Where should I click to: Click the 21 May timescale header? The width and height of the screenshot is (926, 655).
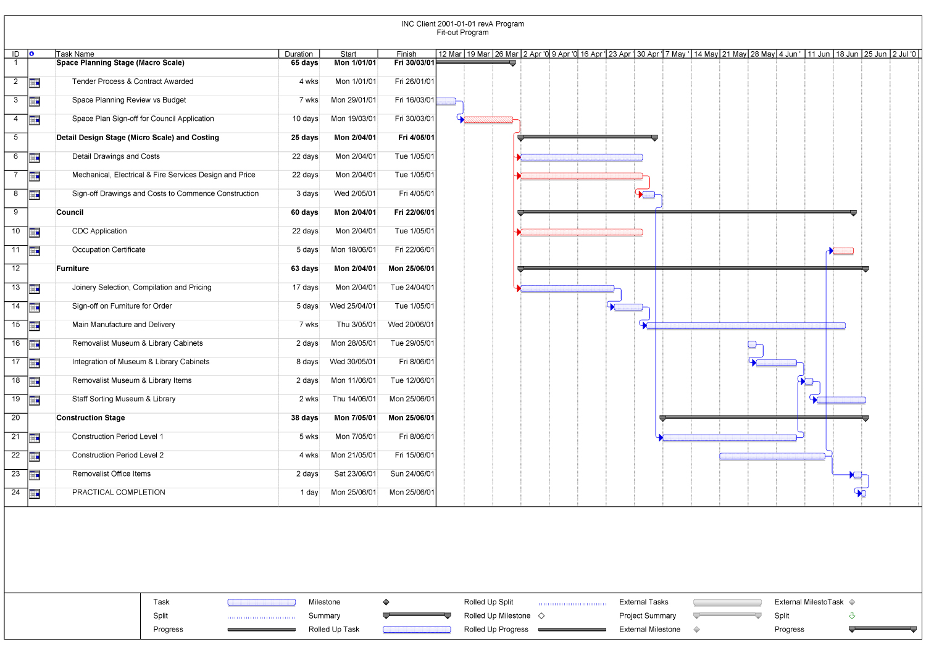point(734,54)
